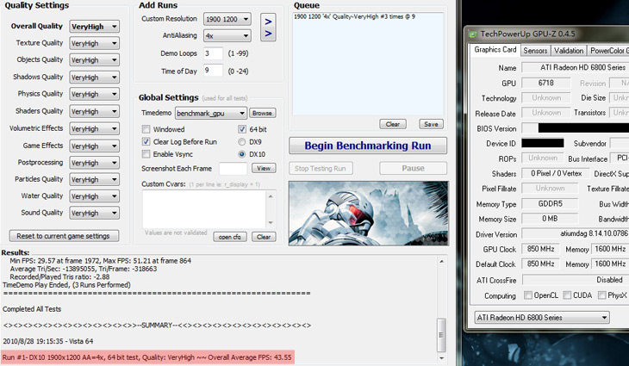Toggle OpenCL checkbox in GPU-Z
This screenshot has width=629, height=366.
[x=528, y=295]
